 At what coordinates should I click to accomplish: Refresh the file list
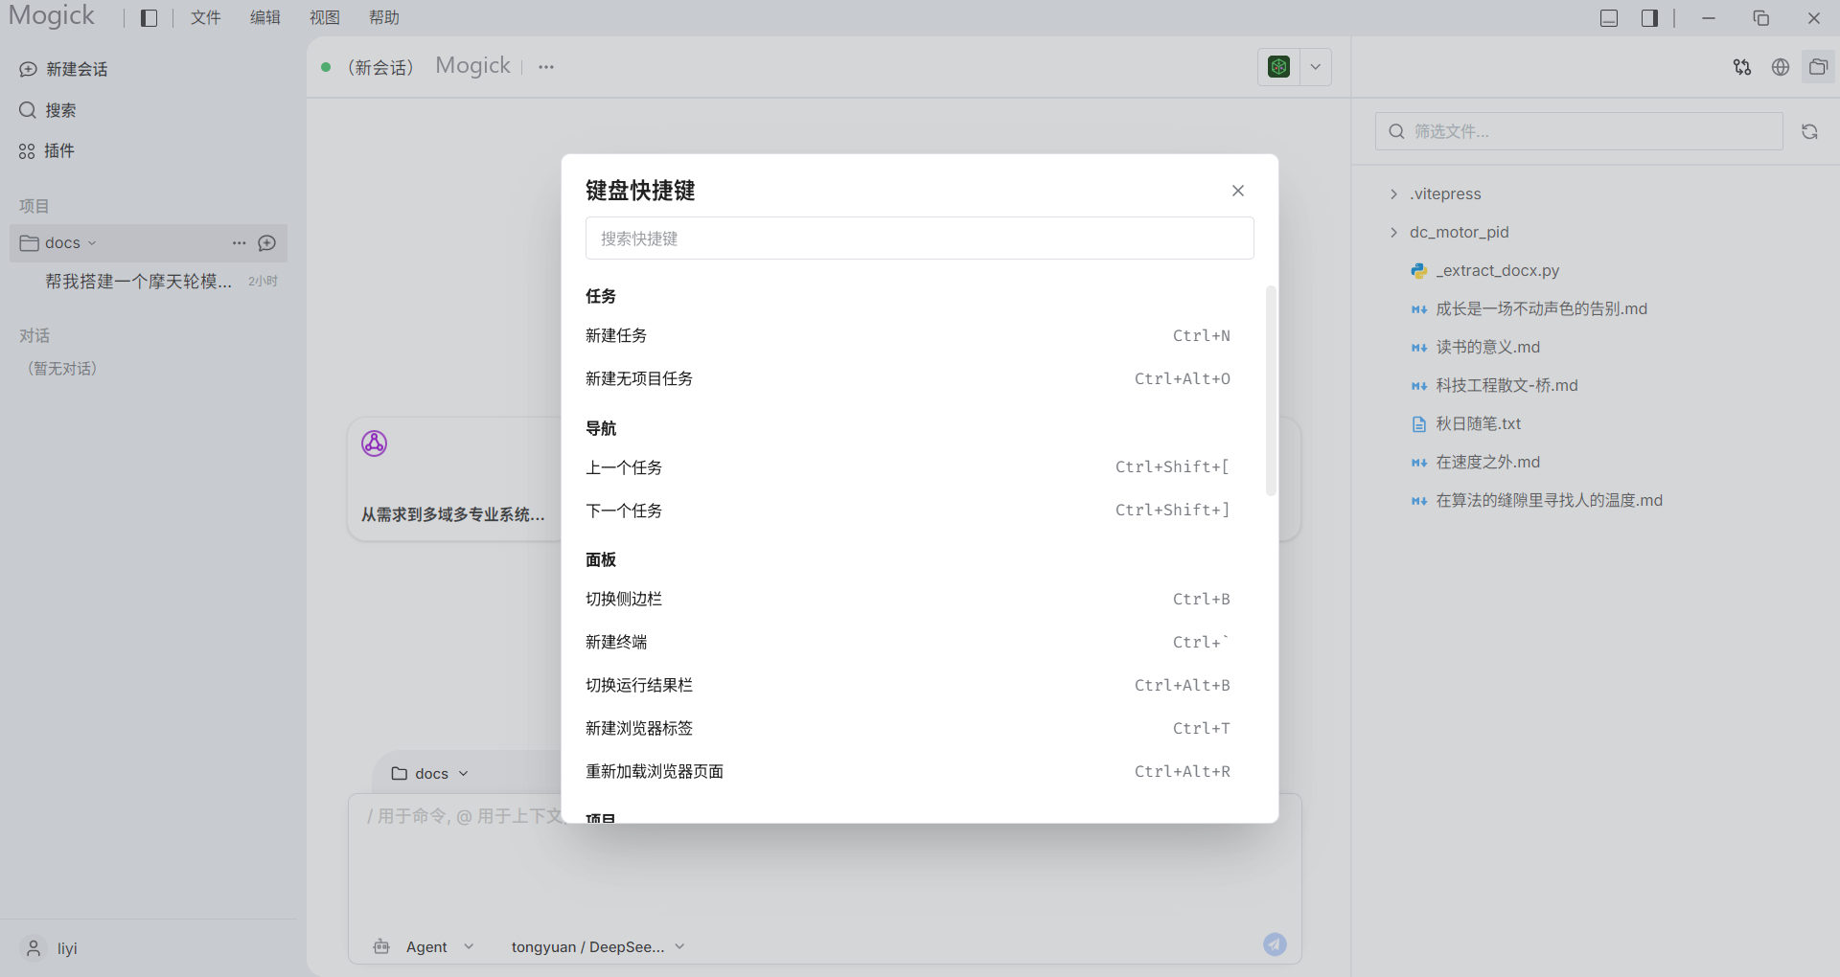click(x=1809, y=131)
